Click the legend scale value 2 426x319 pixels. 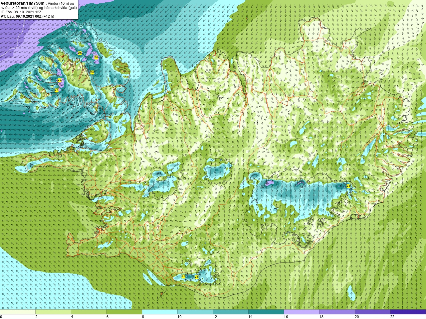click(37, 317)
